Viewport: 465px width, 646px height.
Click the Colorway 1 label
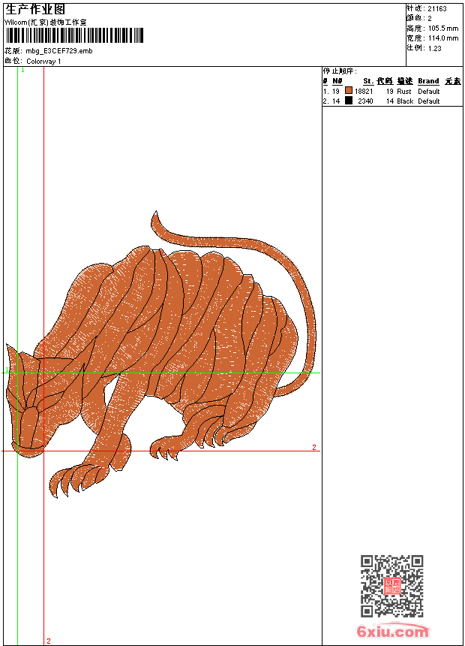(43, 61)
